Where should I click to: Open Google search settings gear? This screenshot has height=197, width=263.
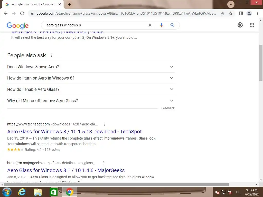coord(240,25)
